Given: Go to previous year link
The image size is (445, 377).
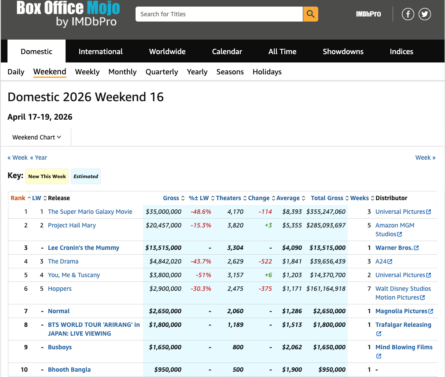Looking at the screenshot, I should point(39,158).
